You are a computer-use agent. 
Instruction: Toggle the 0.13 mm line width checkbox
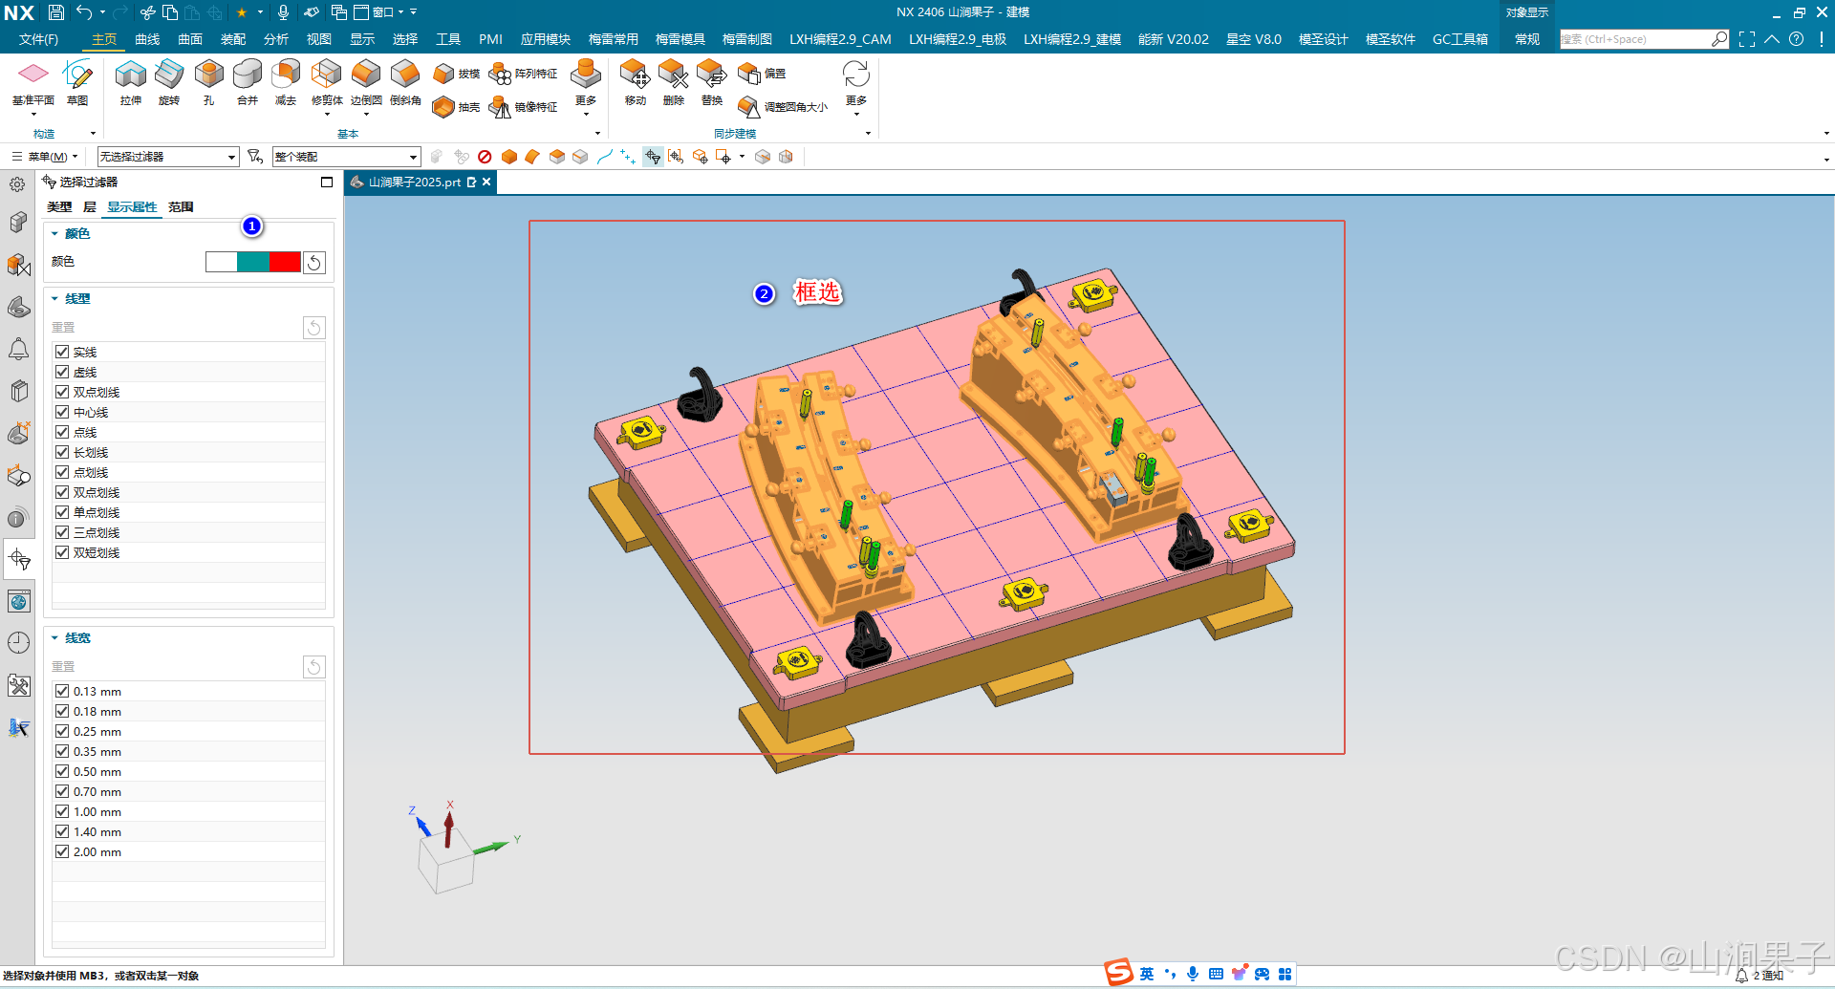62,691
